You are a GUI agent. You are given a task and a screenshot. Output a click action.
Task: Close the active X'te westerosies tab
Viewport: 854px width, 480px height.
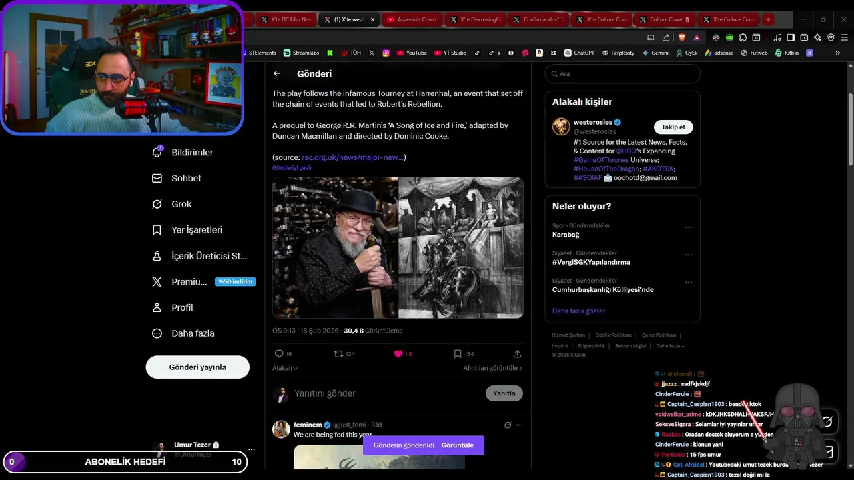[x=372, y=19]
